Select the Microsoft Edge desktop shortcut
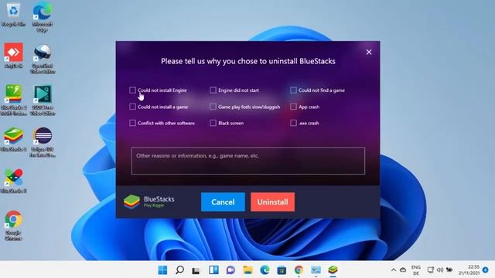This screenshot has width=495, height=278. click(43, 16)
